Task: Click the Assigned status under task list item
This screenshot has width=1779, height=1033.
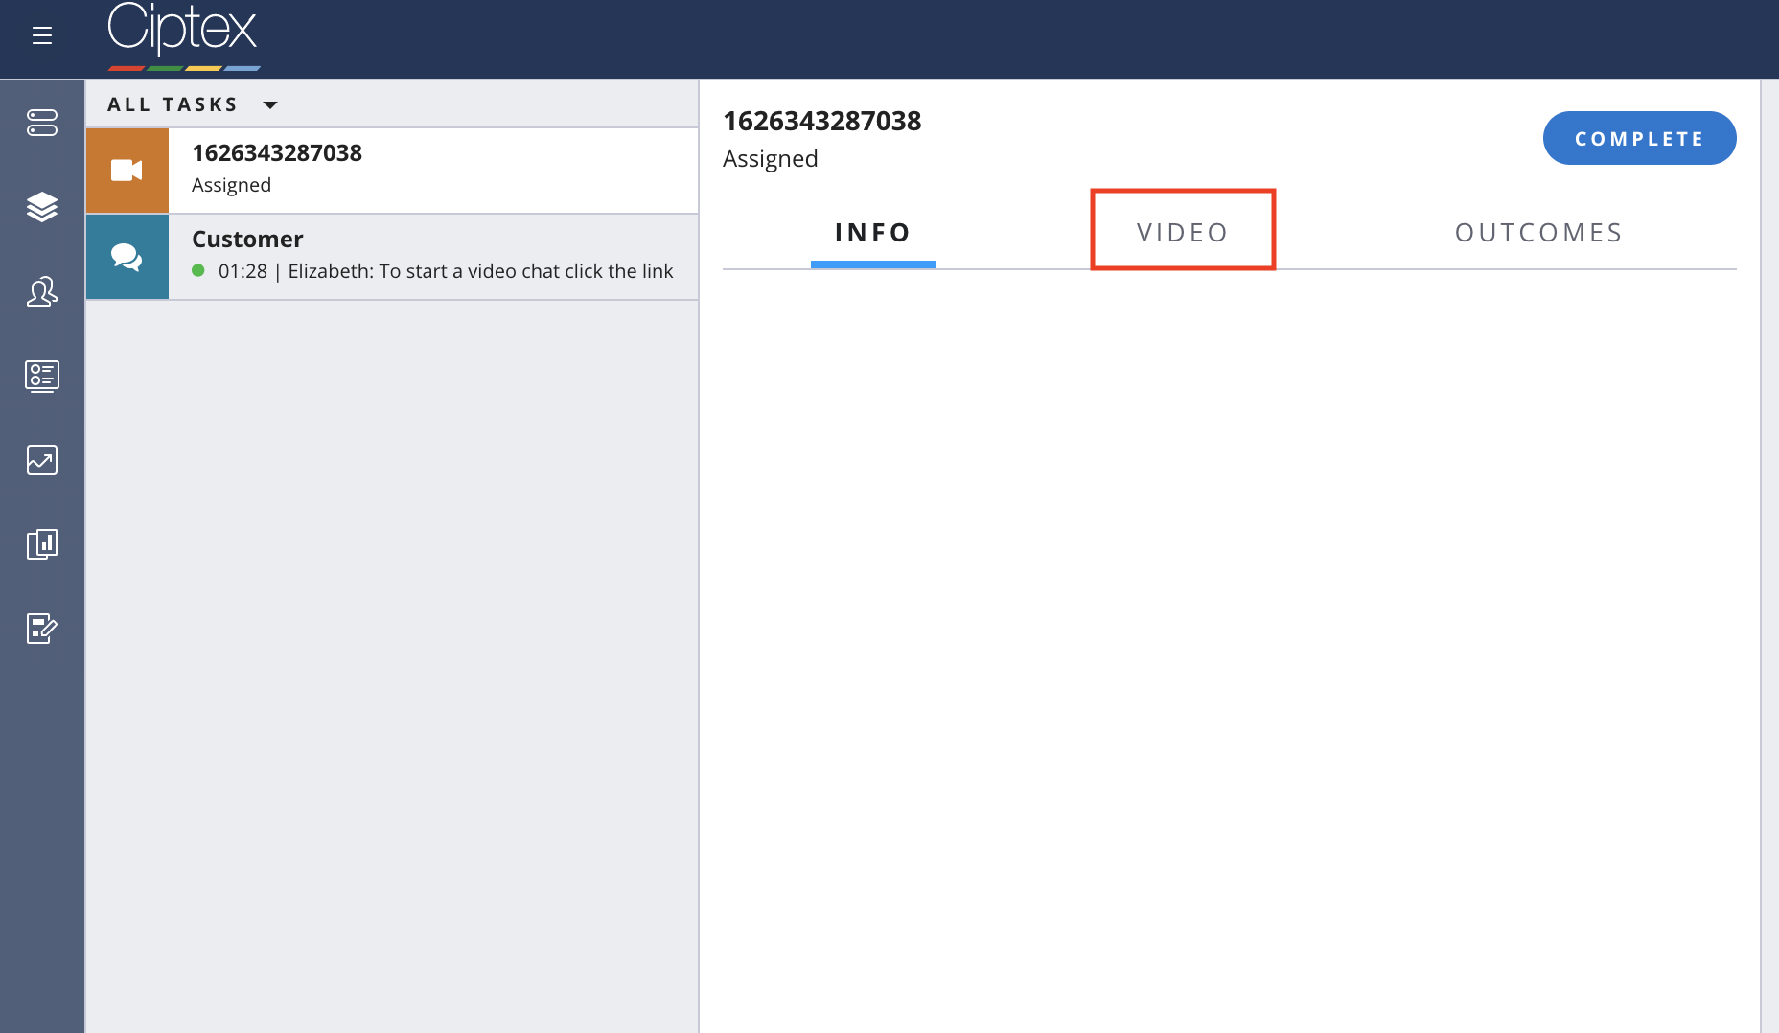Action: click(231, 185)
